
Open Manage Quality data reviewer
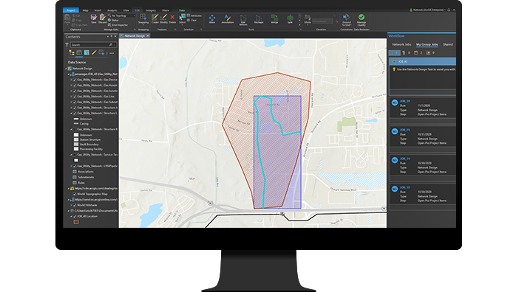pos(362,20)
